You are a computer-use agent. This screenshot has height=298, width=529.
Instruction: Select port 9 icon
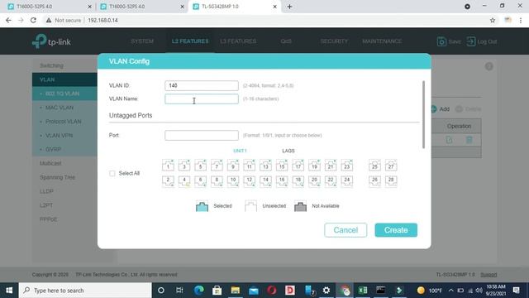point(233,166)
